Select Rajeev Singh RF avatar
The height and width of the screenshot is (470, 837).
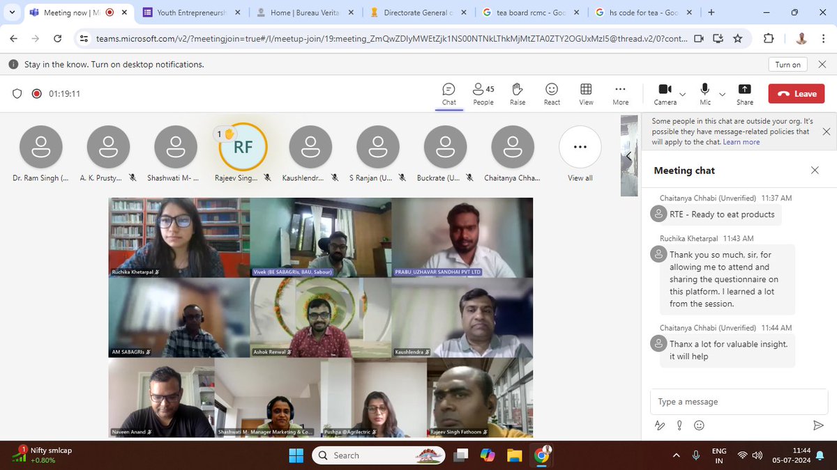243,147
